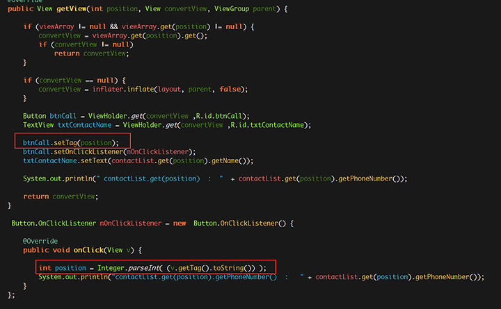Viewport: 501px width, 309px height.
Task: Click the 'public void onClick(View v)' signature
Action: click(82, 250)
